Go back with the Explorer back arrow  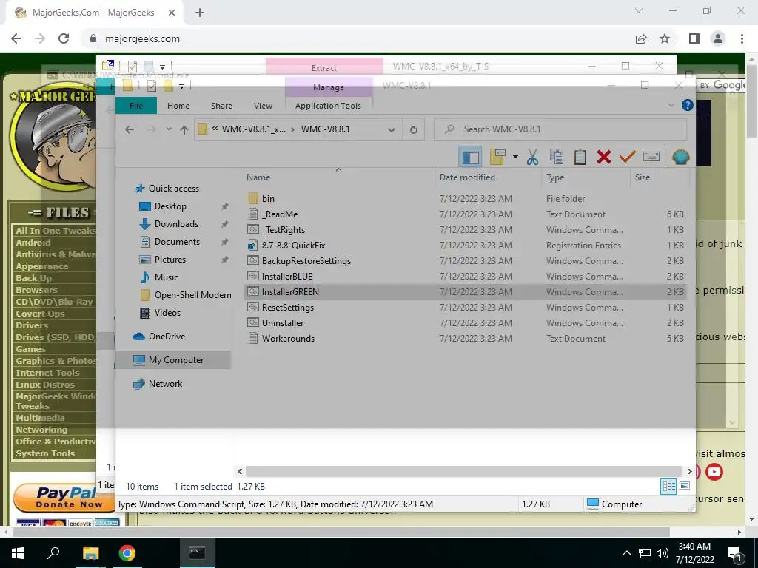[x=129, y=129]
